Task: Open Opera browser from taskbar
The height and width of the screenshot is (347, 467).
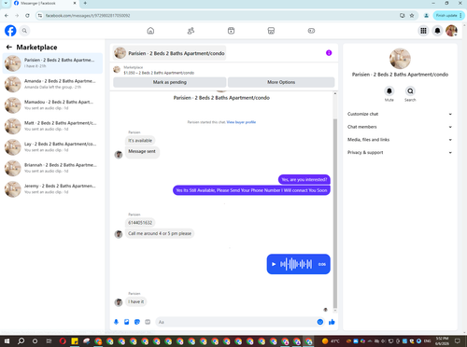Action: (63, 341)
